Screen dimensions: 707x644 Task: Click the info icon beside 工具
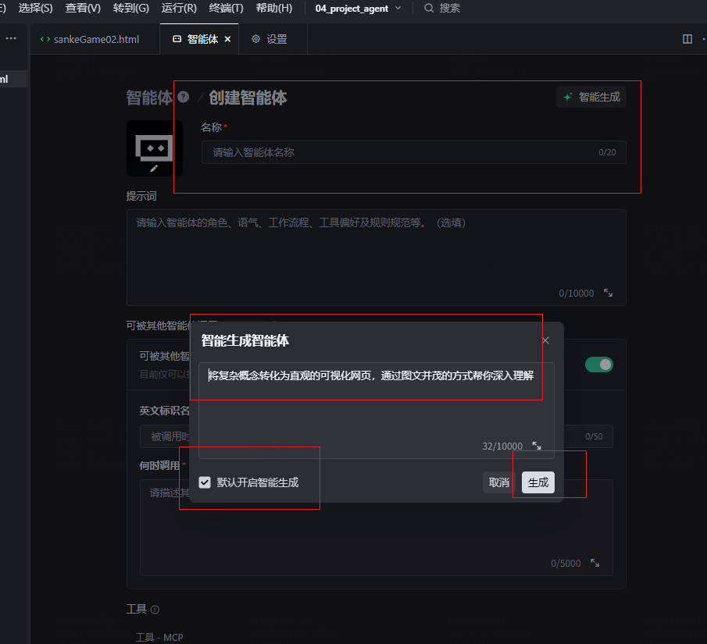155,610
